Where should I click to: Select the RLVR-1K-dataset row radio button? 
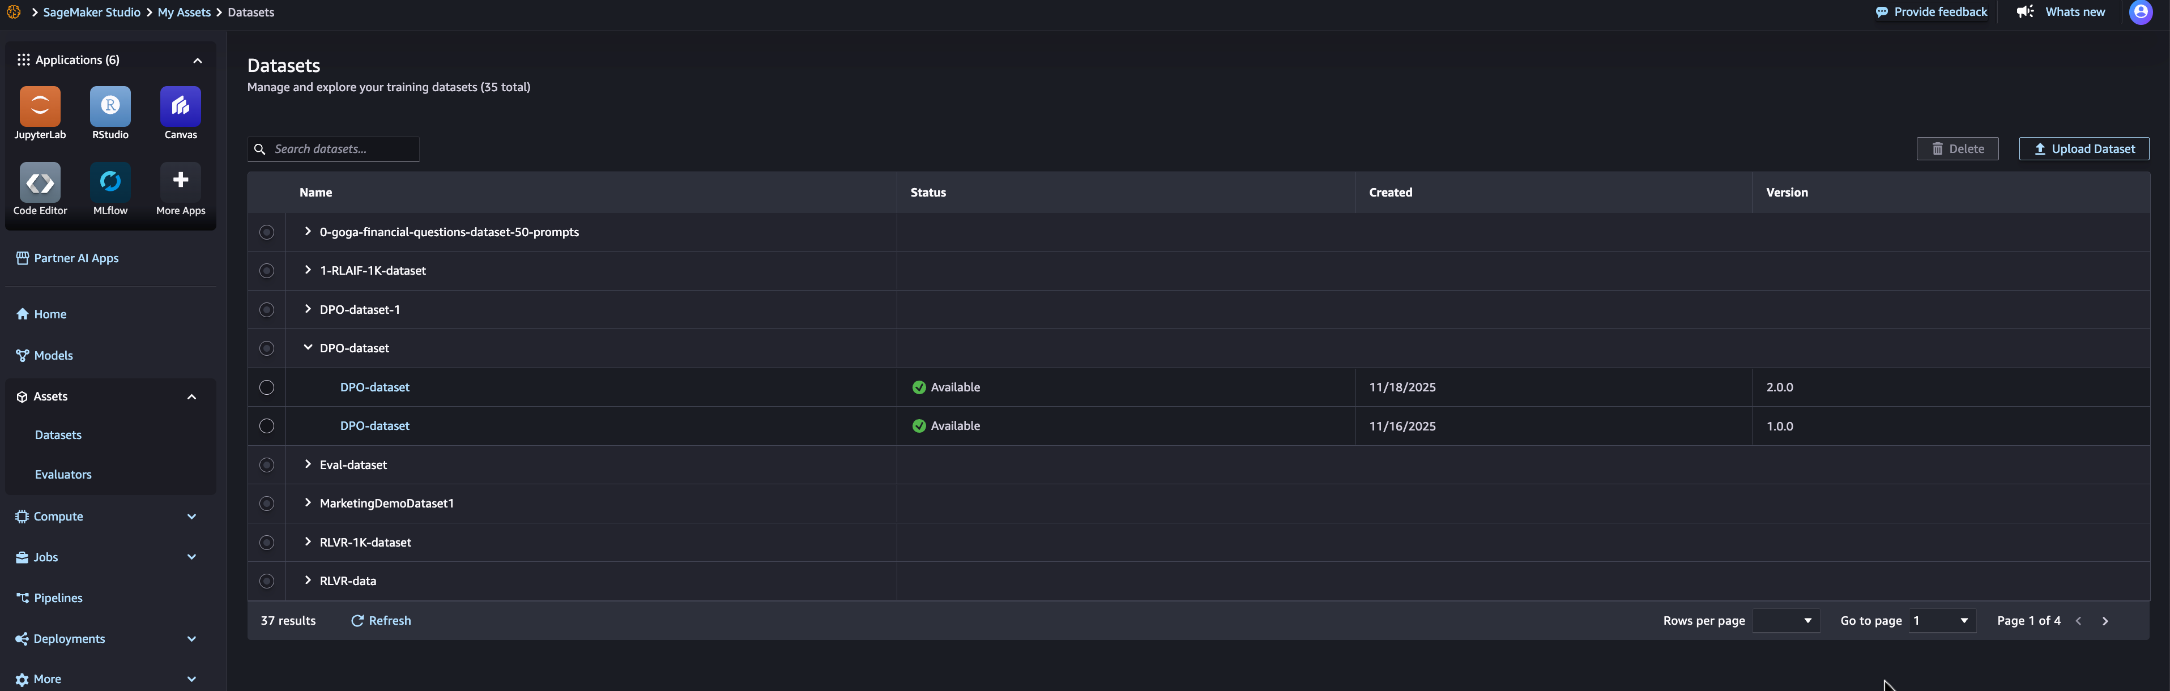[267, 542]
